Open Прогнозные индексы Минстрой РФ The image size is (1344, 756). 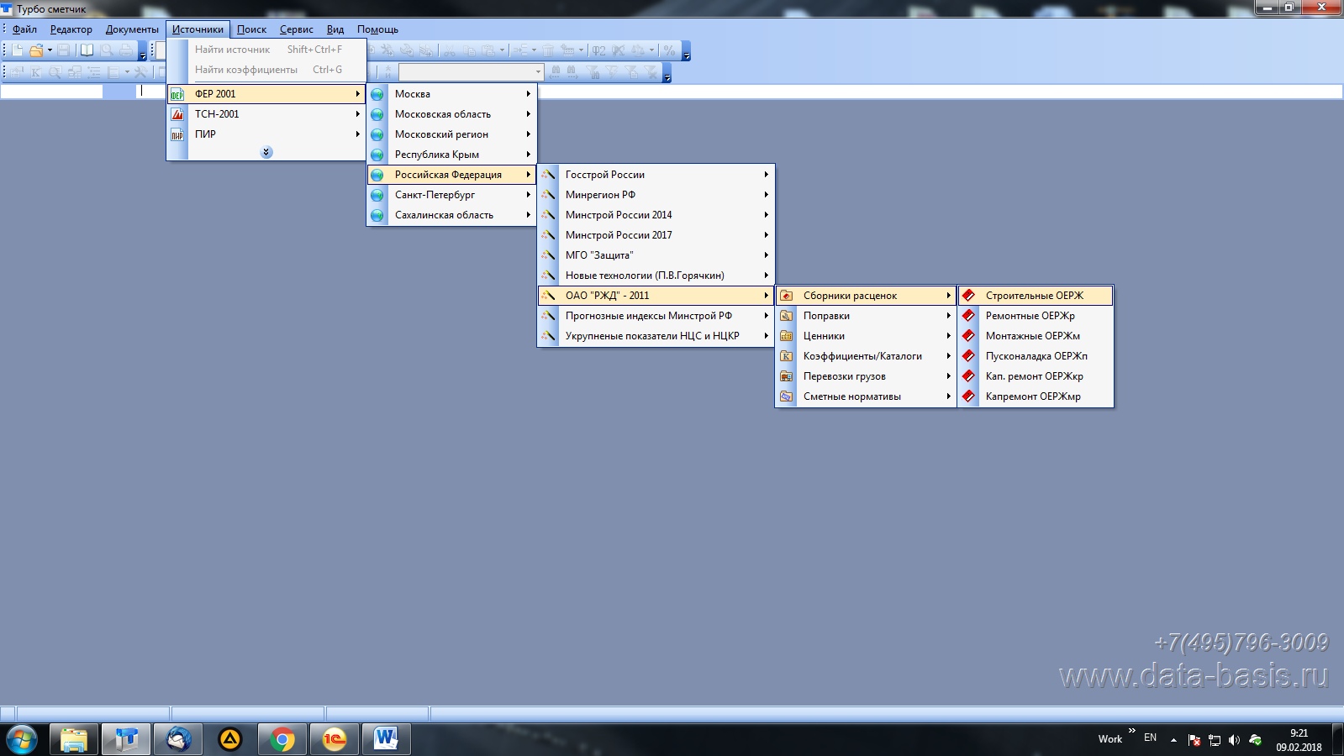[x=656, y=316]
